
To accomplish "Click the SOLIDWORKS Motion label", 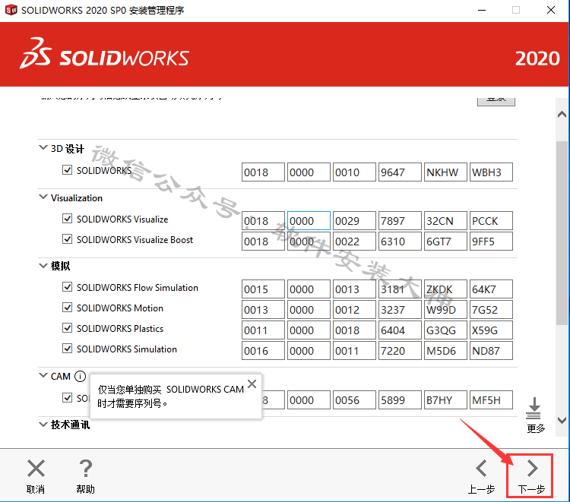I will click(120, 308).
